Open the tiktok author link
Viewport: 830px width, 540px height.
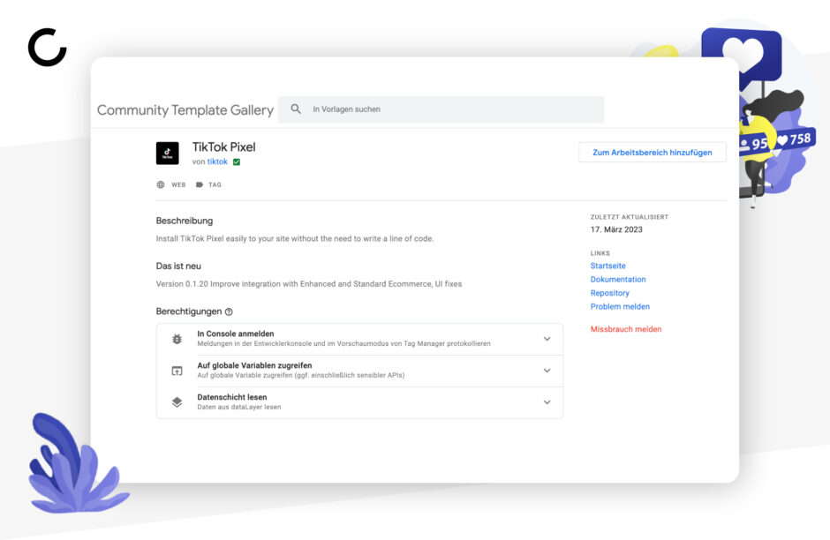pyautogui.click(x=217, y=161)
